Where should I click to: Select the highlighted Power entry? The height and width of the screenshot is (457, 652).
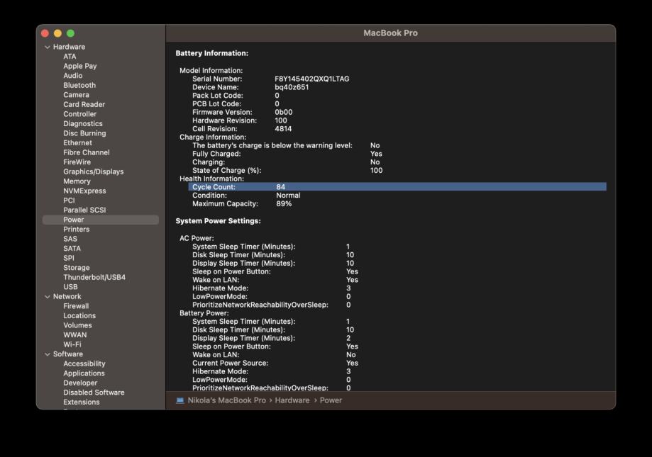(x=101, y=220)
